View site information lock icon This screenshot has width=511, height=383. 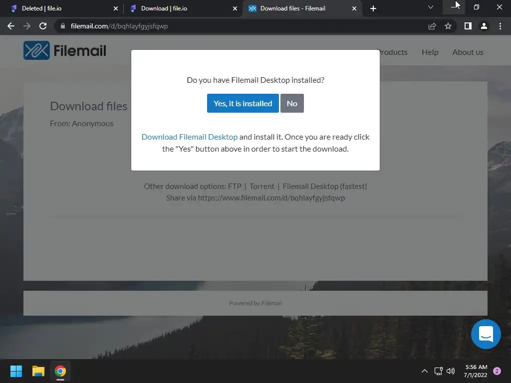(63, 26)
